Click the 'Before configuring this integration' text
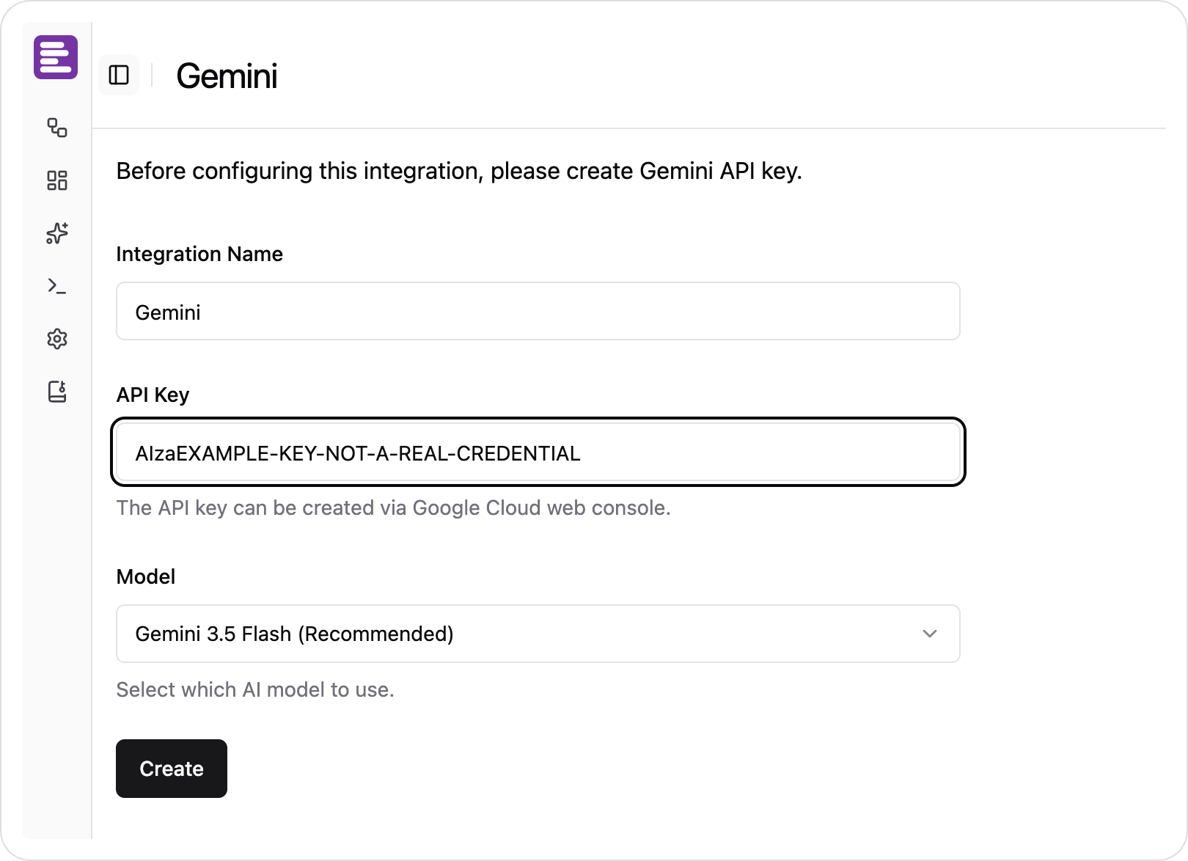The image size is (1188, 861). (459, 171)
